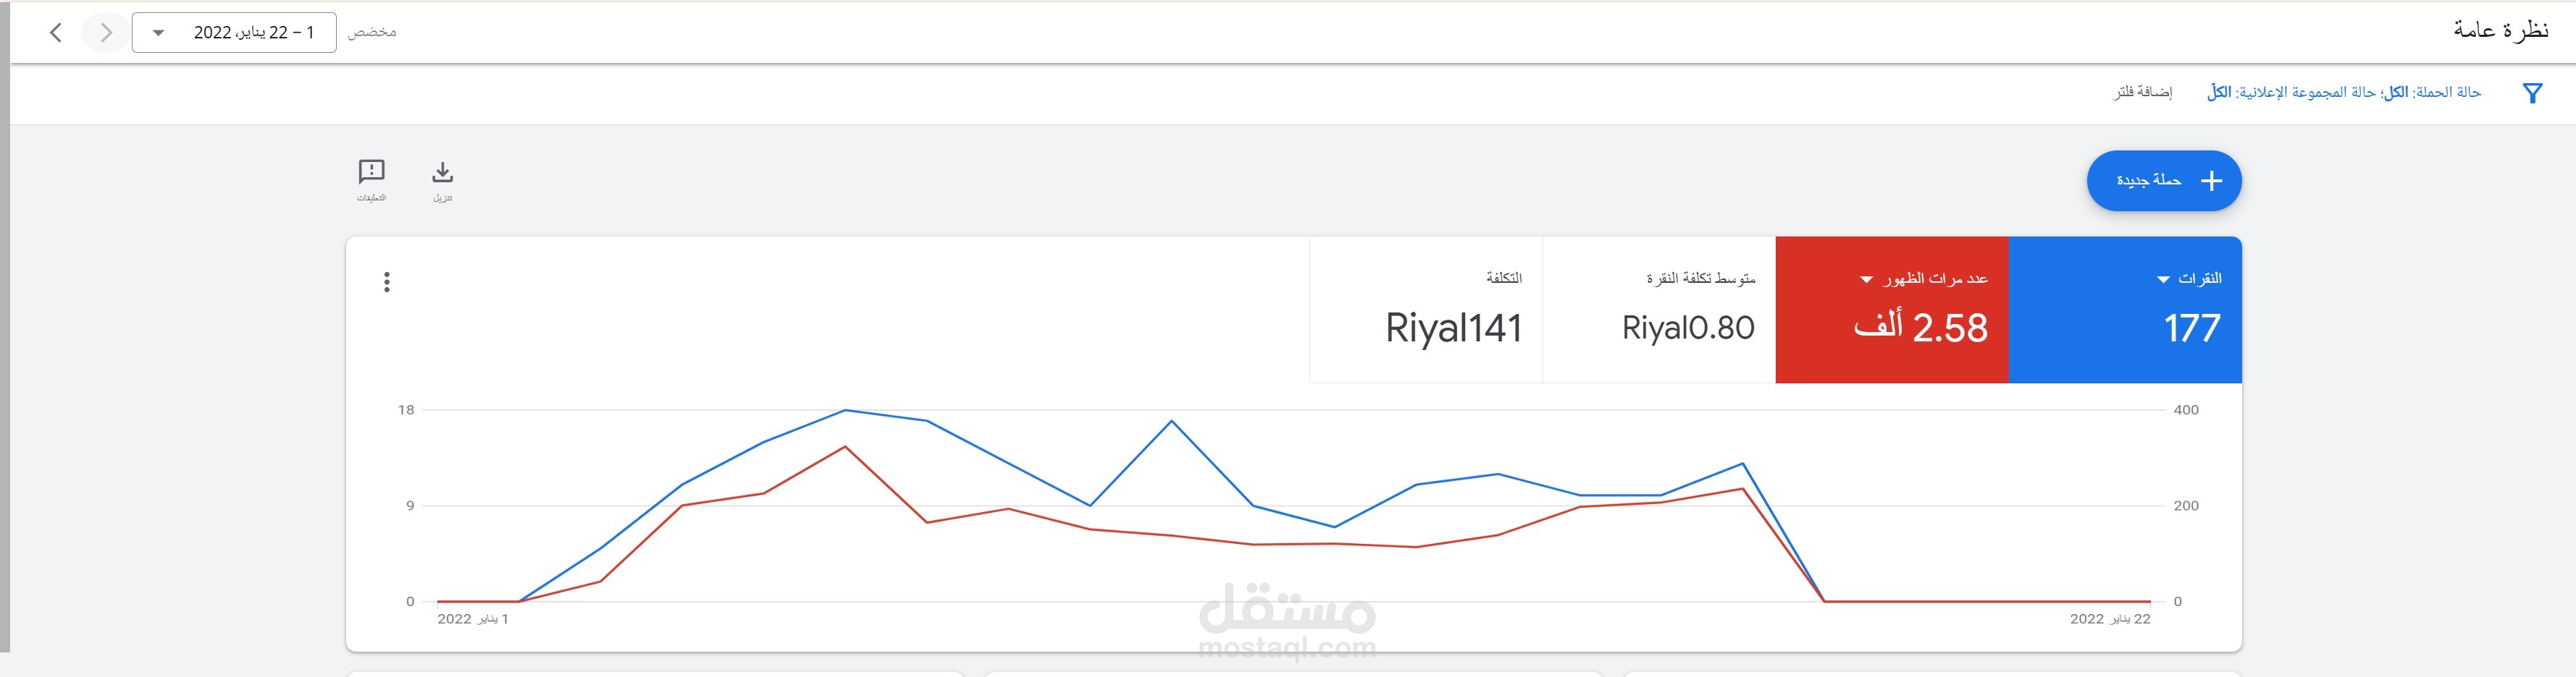Expand the النقرات metric dropdown arrow

(2163, 280)
